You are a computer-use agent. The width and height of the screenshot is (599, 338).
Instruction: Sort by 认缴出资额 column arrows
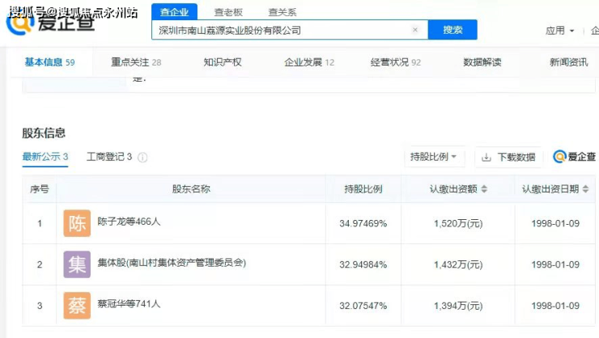(484, 189)
